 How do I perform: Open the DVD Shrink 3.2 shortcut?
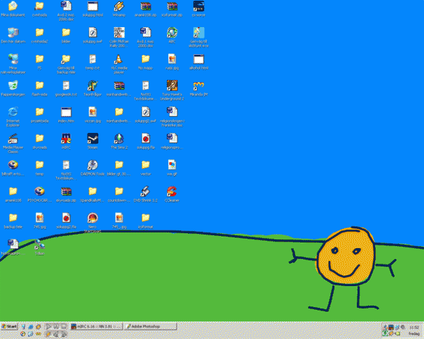pyautogui.click(x=145, y=191)
